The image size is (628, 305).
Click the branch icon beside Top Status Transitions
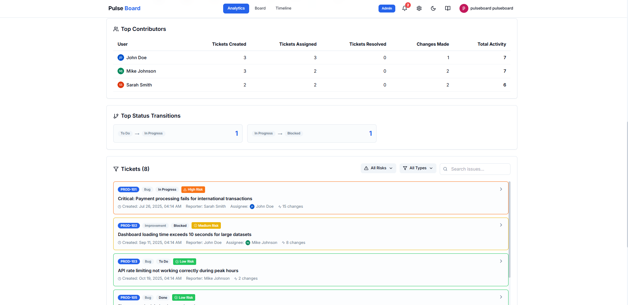pos(116,116)
